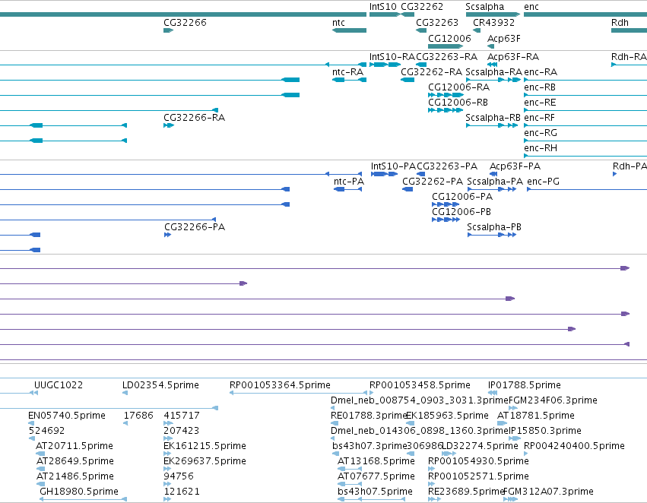Select the enc-RG transcript label
This screenshot has height=503, width=647.
coord(541,133)
